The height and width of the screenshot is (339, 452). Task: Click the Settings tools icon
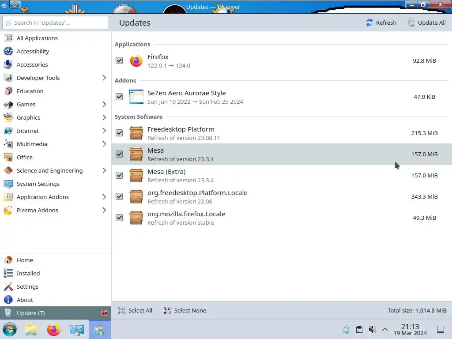pos(8,286)
